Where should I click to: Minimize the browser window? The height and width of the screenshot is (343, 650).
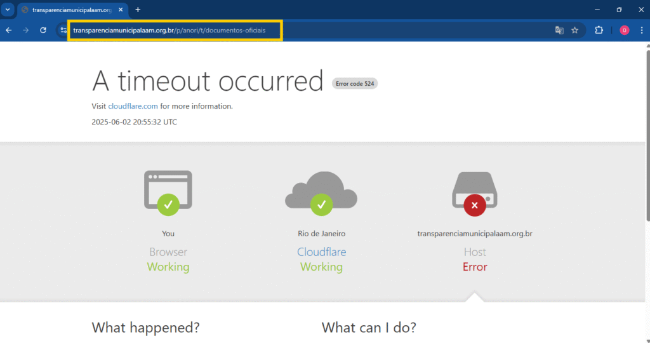[597, 10]
